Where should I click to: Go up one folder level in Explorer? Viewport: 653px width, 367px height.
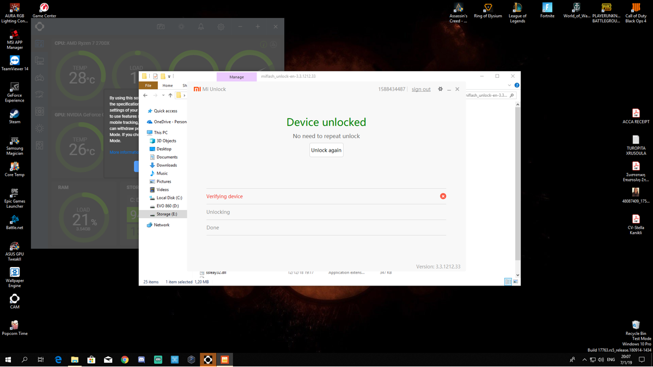click(x=170, y=95)
